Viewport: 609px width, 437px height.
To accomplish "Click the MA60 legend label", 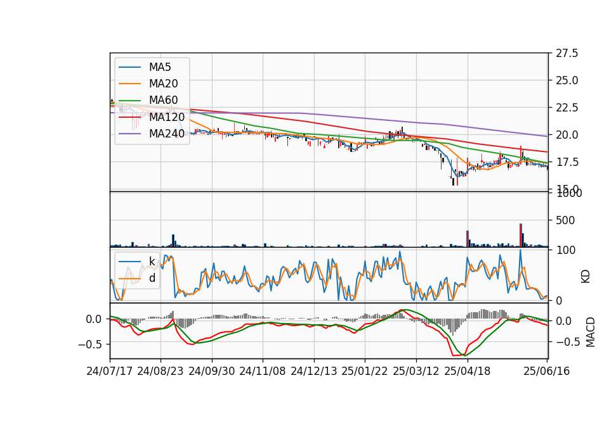I will [163, 100].
